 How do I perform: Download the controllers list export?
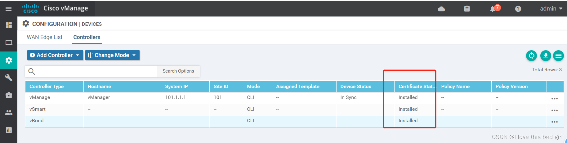[x=546, y=56]
